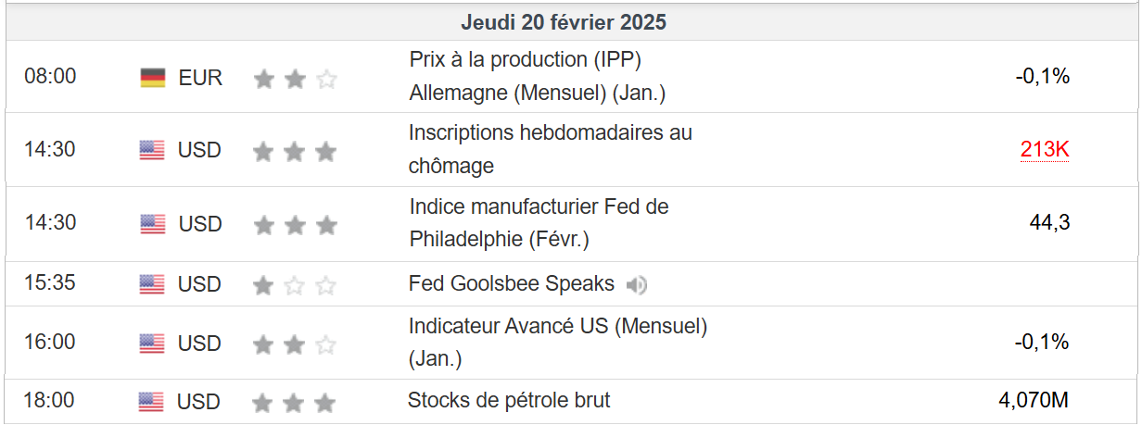Open the Stocks de pétrole brut event
1142x425 pixels.
point(509,401)
